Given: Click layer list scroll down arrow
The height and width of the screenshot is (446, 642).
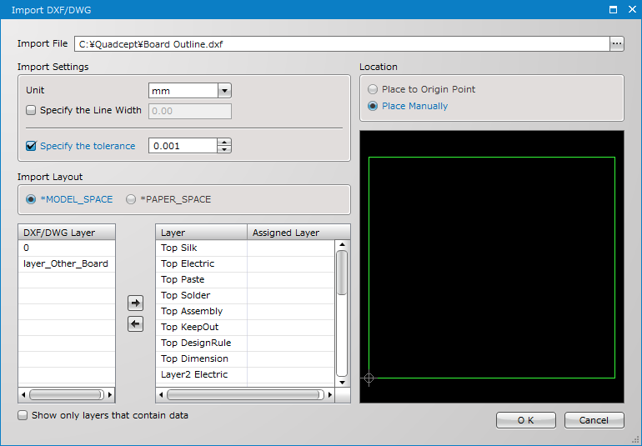Looking at the screenshot, I should click(343, 383).
